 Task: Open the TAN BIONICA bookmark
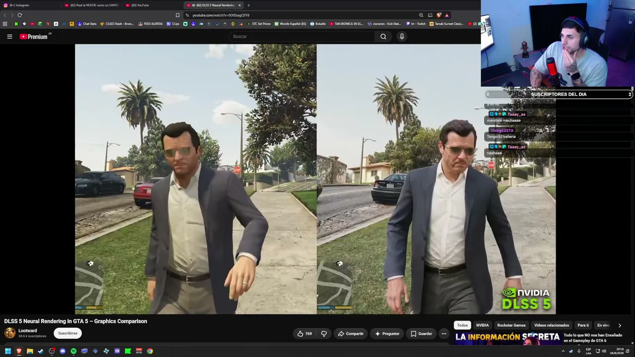[346, 24]
